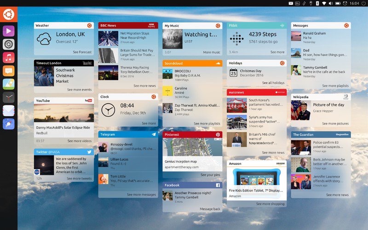The width and height of the screenshot is (368, 230).
Task: Open the Ubuntu home launcher button
Action: coord(9,14)
